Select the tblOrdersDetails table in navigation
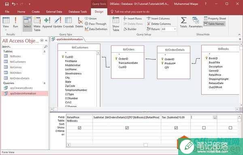 click(x=19, y=78)
